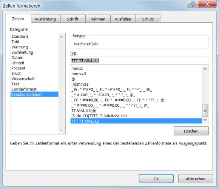Image resolution: width=219 pixels, height=189 pixels.
Task: Click the format list down arrow
Action: coord(205,120)
